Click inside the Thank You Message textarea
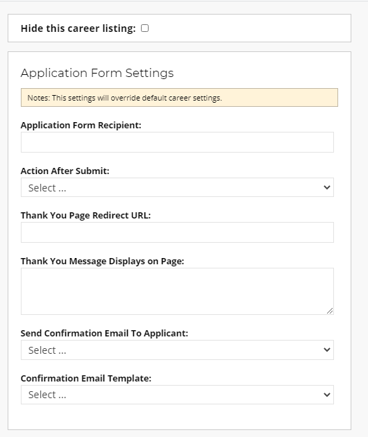Viewport: 368px width, 437px height. pos(177,291)
